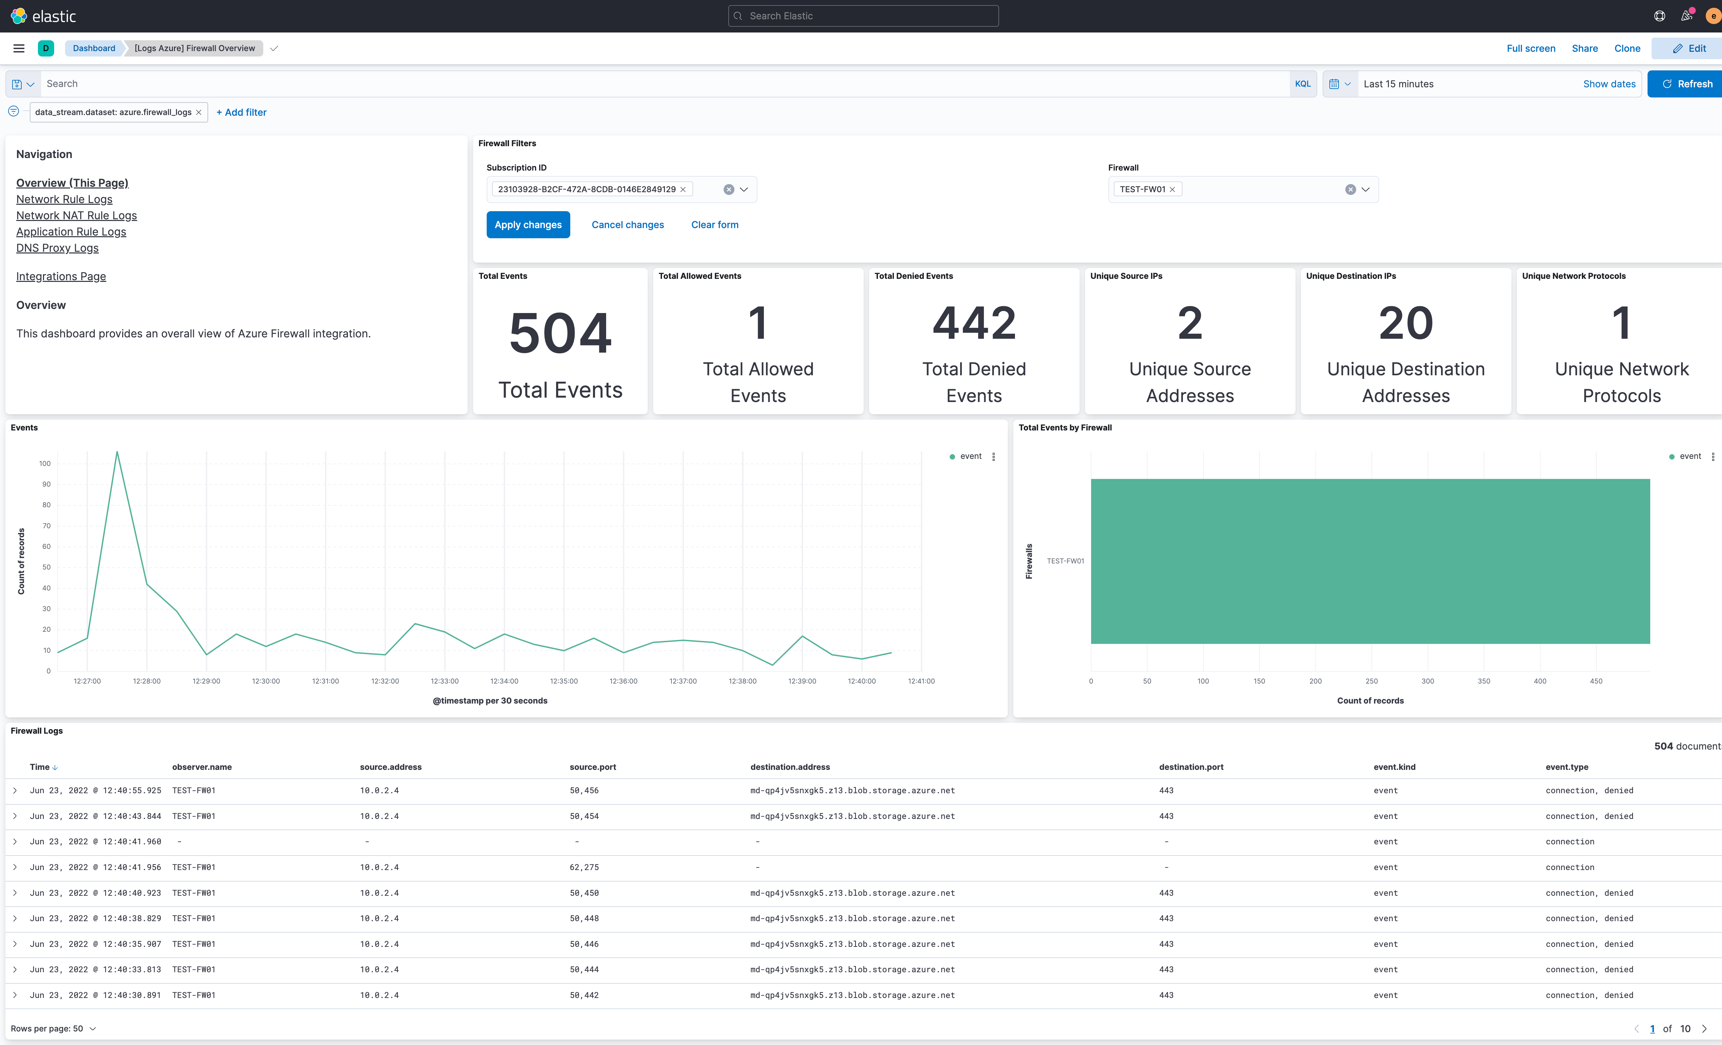Expand the Subscription ID combo box

pos(744,189)
